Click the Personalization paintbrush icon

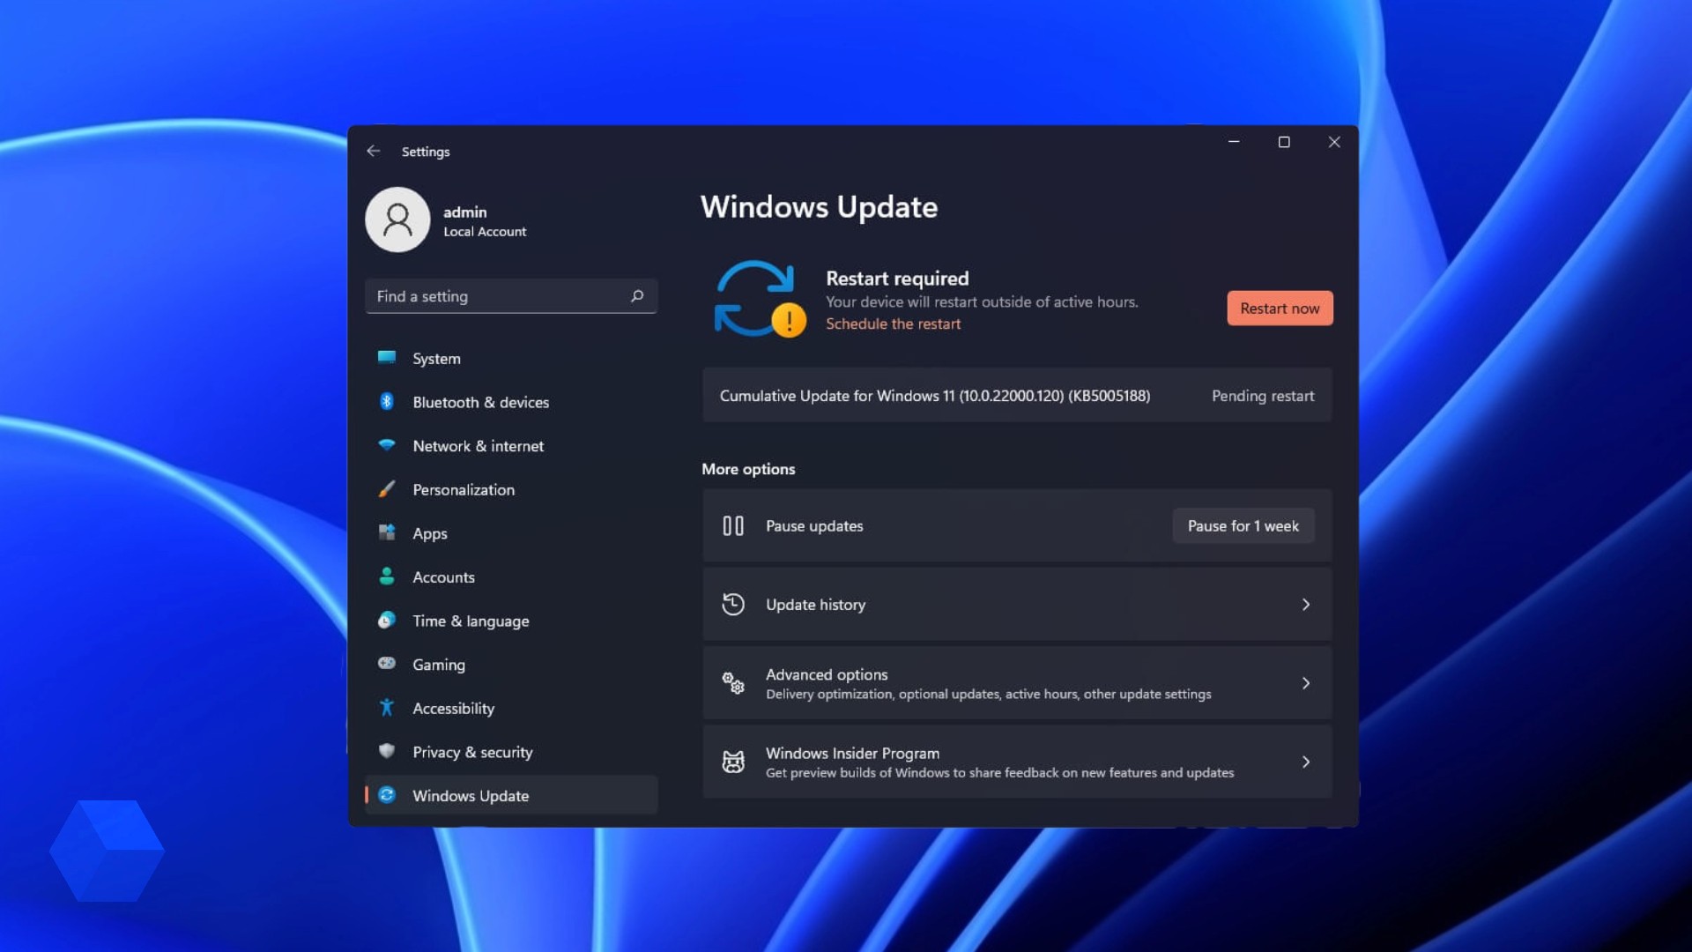[x=386, y=488]
